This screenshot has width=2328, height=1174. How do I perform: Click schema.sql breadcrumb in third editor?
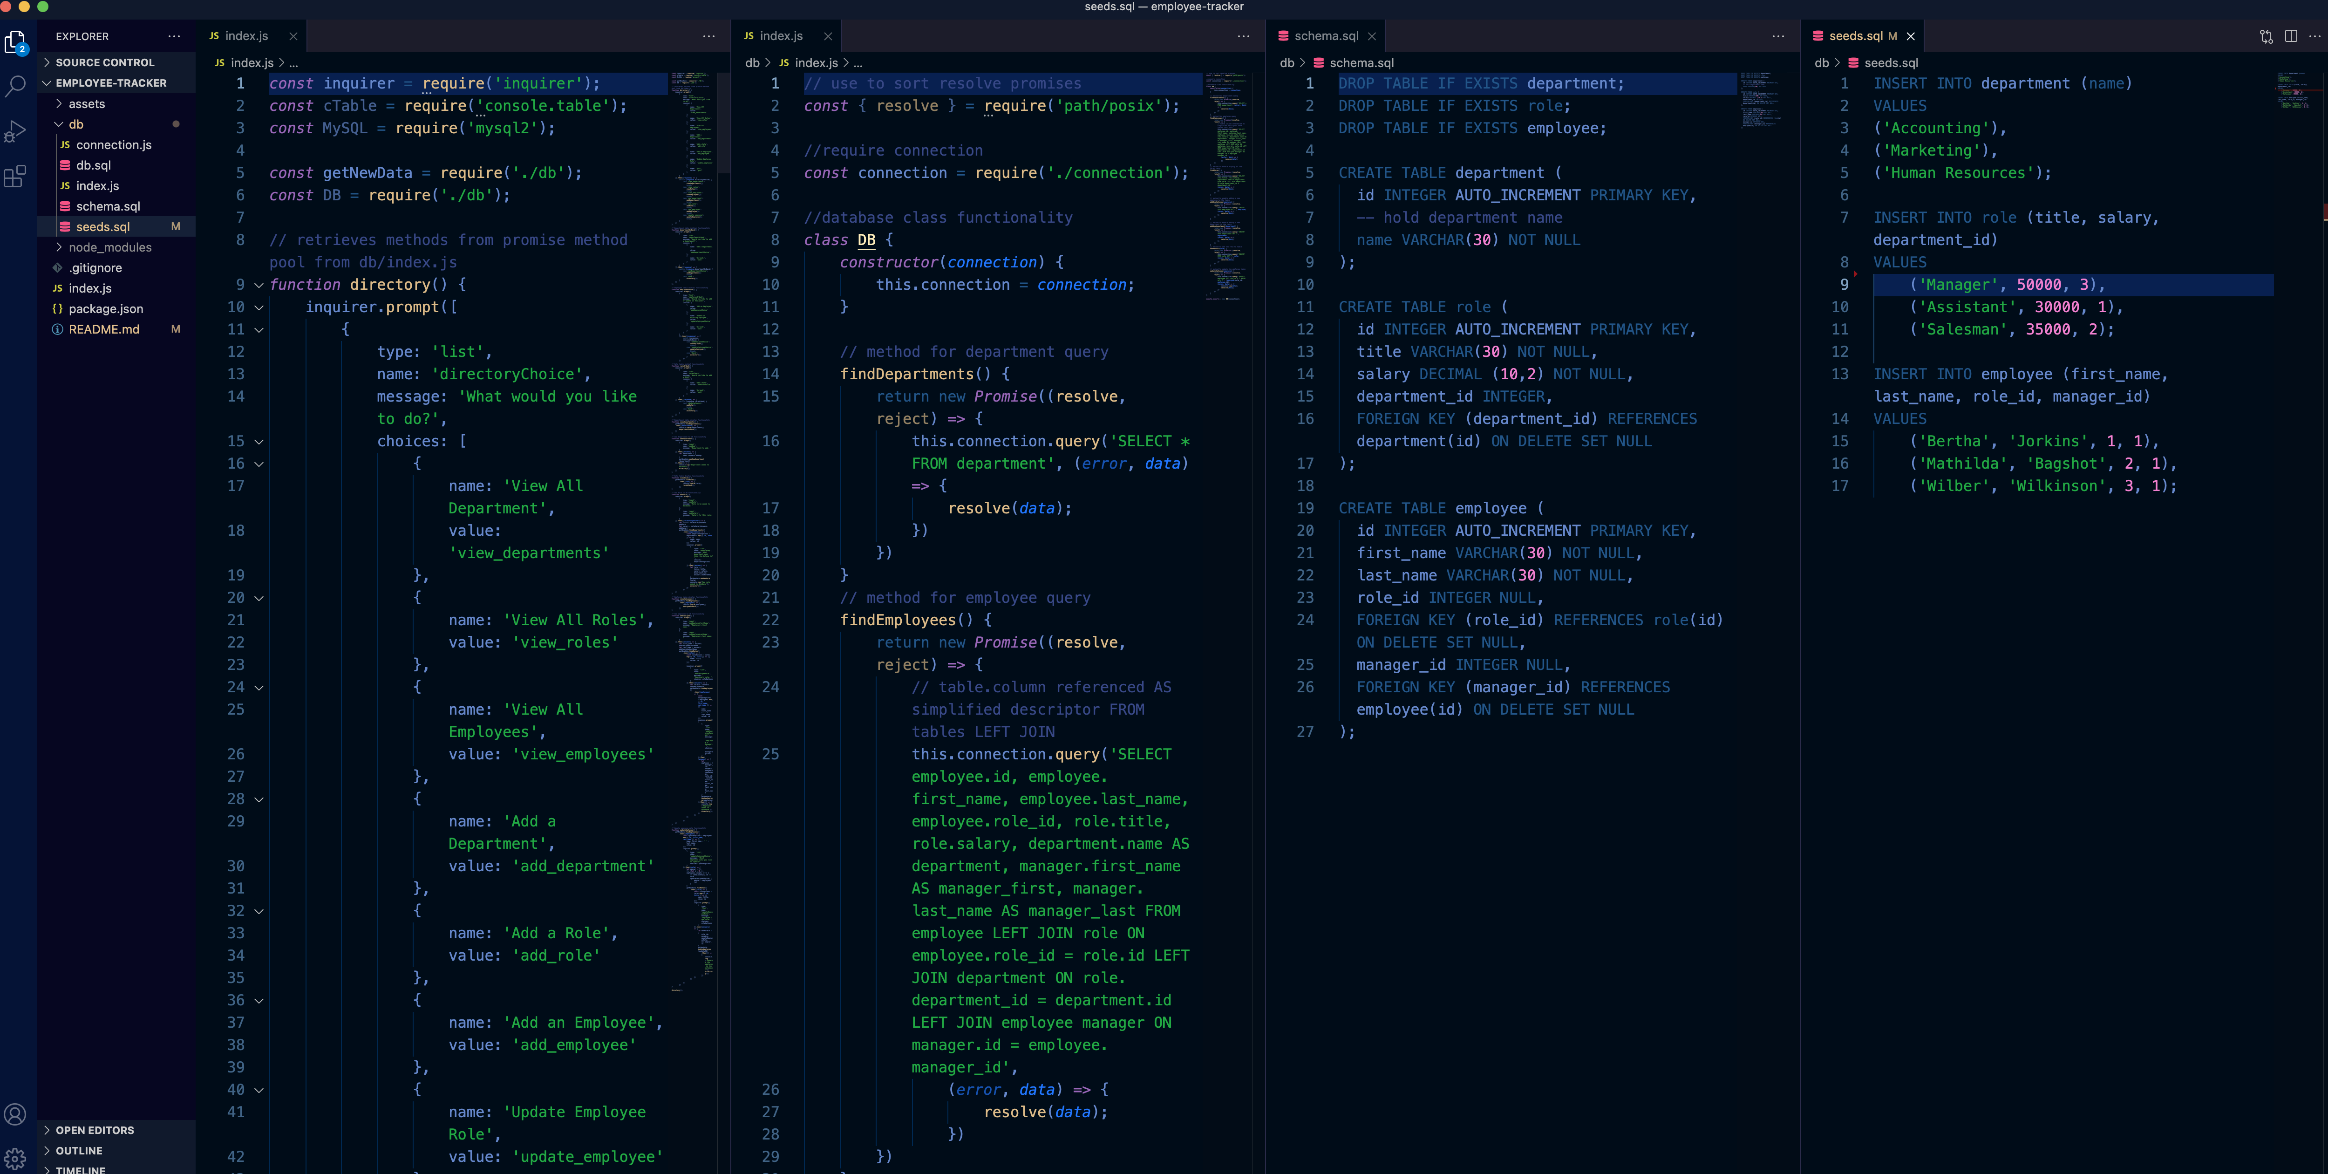point(1361,63)
